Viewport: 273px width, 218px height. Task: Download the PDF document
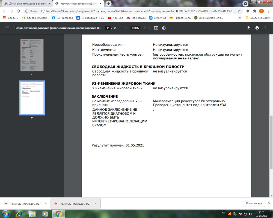click(x=249, y=28)
